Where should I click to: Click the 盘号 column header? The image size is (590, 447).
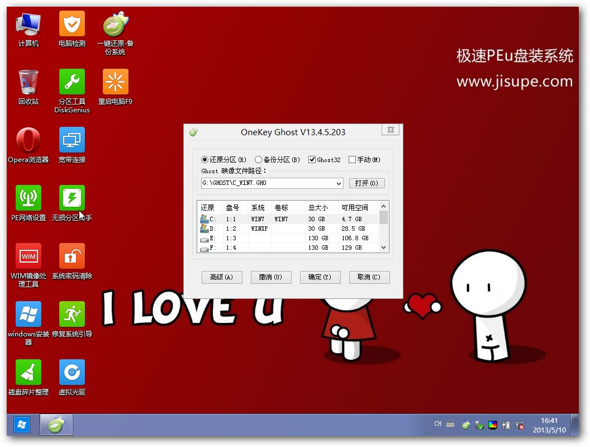[236, 208]
